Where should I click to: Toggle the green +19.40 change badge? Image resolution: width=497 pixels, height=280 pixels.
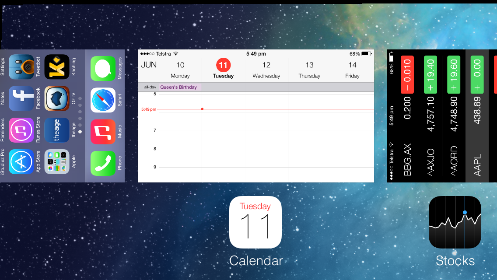tap(430, 74)
